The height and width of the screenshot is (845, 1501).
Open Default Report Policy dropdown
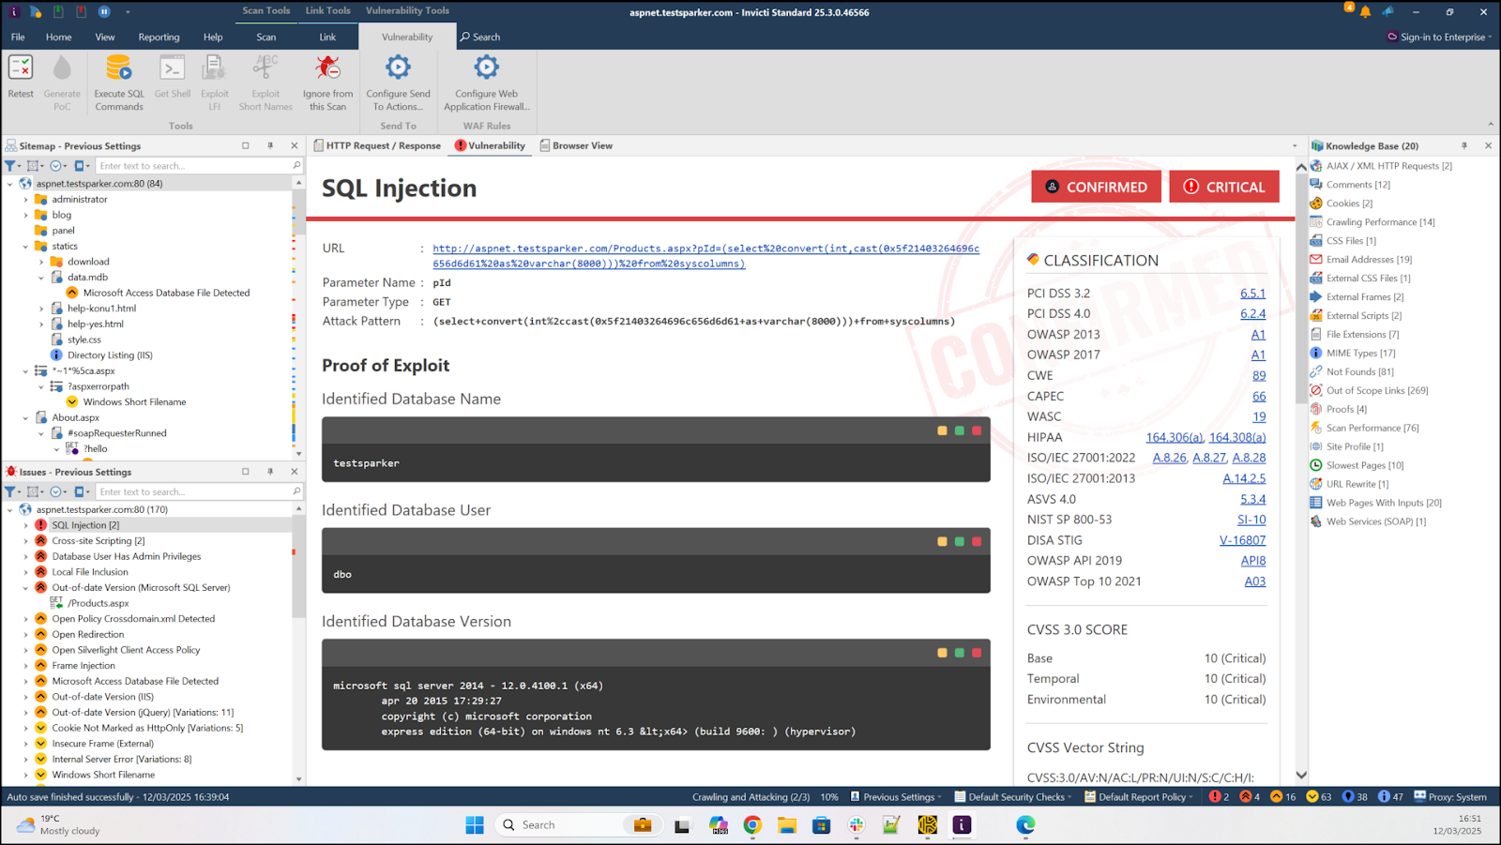(x=1139, y=797)
